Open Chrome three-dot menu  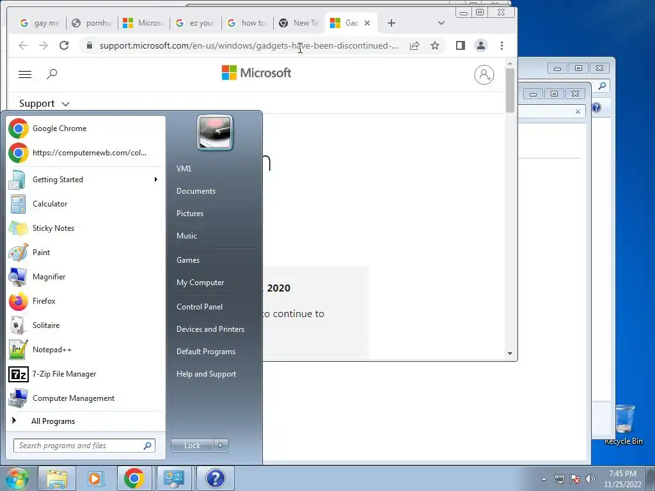pyautogui.click(x=501, y=45)
